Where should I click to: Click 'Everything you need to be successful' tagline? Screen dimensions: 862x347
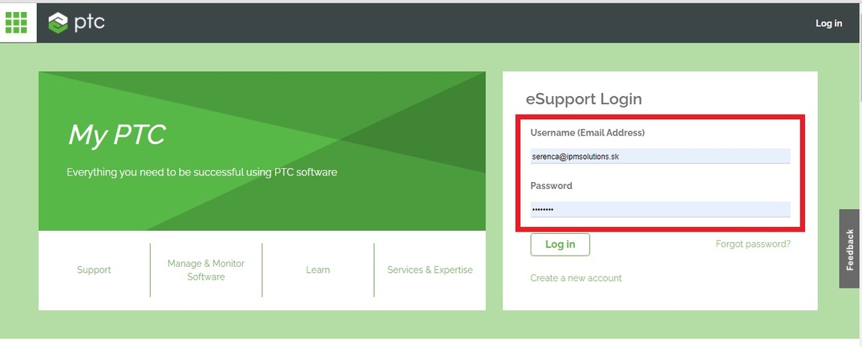click(x=202, y=172)
